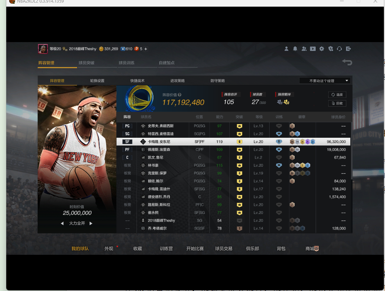Screen dimensions: 385x291
Task: Open 背包 in the bottom menu
Action: pyautogui.click(x=281, y=249)
